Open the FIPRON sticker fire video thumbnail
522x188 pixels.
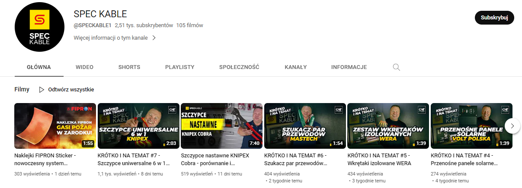55,125
